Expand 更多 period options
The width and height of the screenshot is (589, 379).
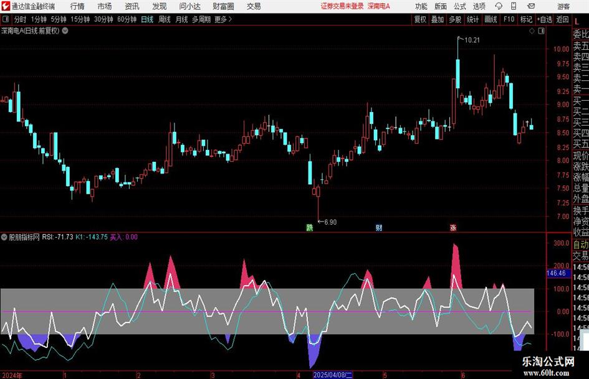223,19
